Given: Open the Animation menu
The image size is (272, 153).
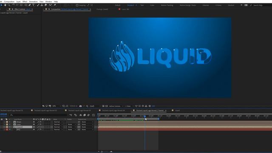Looking at the screenshot, I should 33,2.
